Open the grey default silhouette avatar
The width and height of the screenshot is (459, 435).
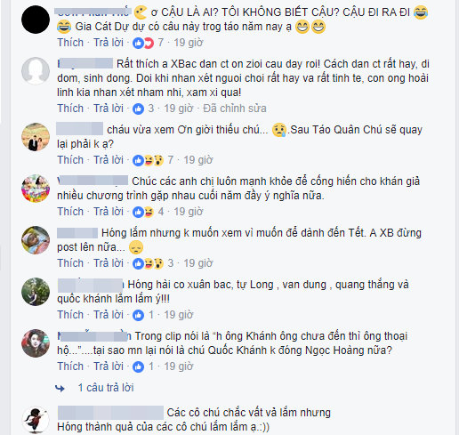(x=36, y=71)
